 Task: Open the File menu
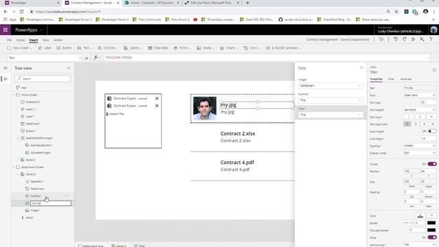click(9, 40)
